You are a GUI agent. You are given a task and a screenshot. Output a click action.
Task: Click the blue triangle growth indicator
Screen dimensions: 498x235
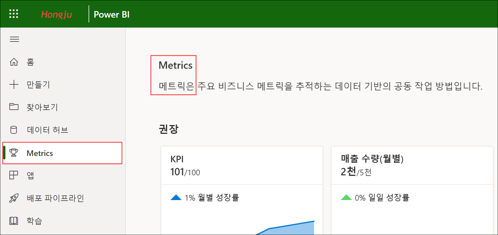pos(176,197)
